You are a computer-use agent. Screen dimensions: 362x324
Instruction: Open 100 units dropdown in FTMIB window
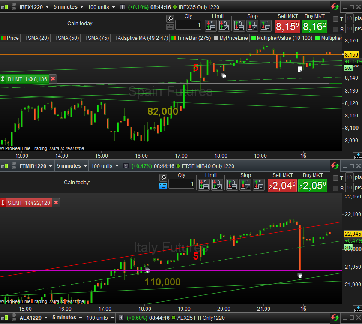coord(105,166)
